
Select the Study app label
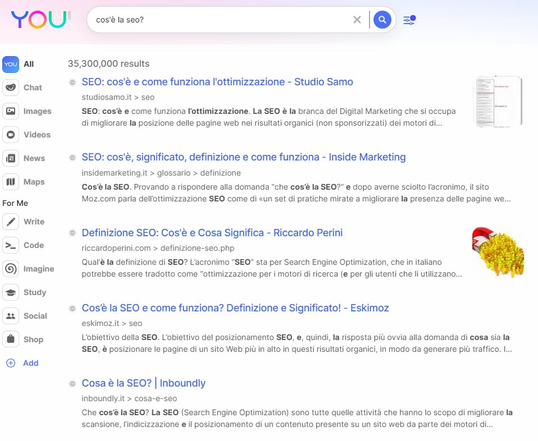click(x=35, y=292)
